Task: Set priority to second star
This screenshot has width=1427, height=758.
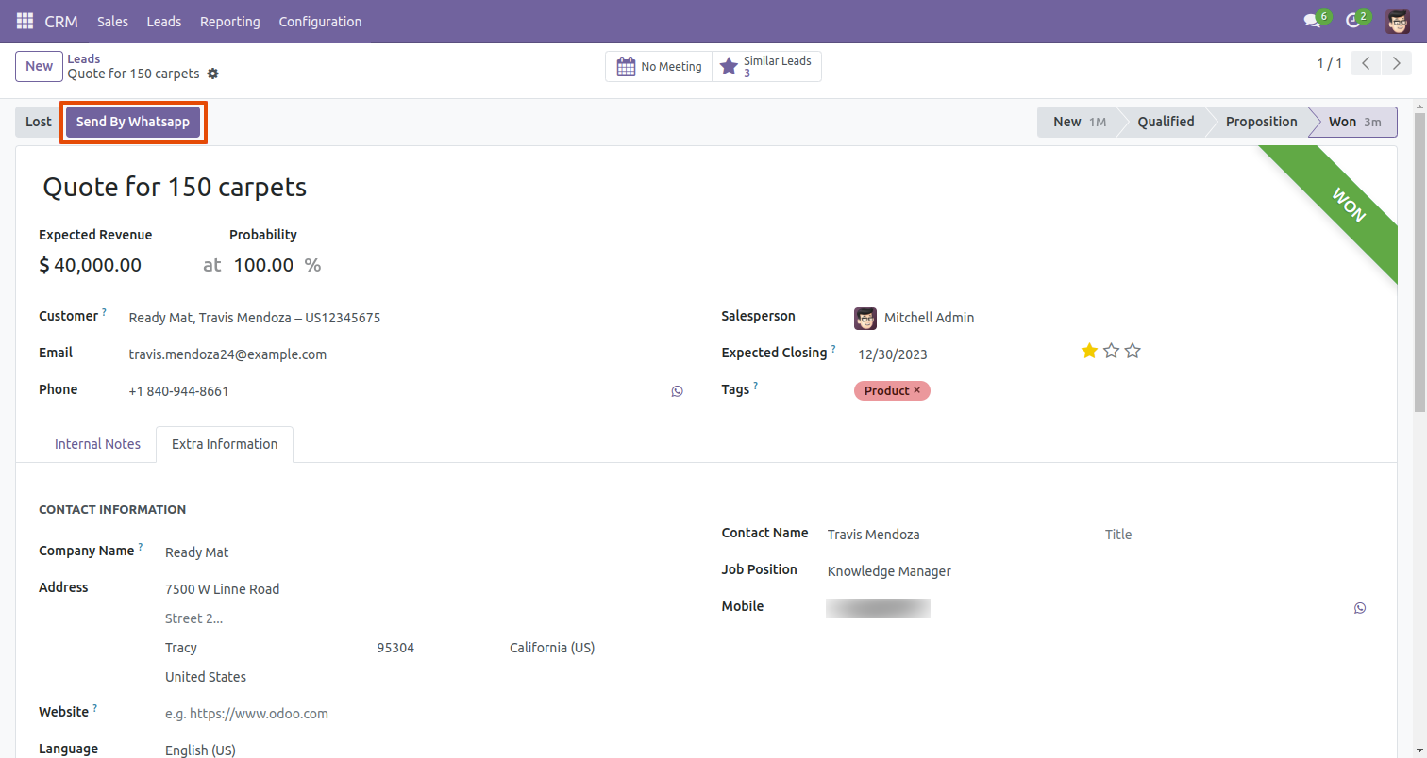Action: point(1111,351)
